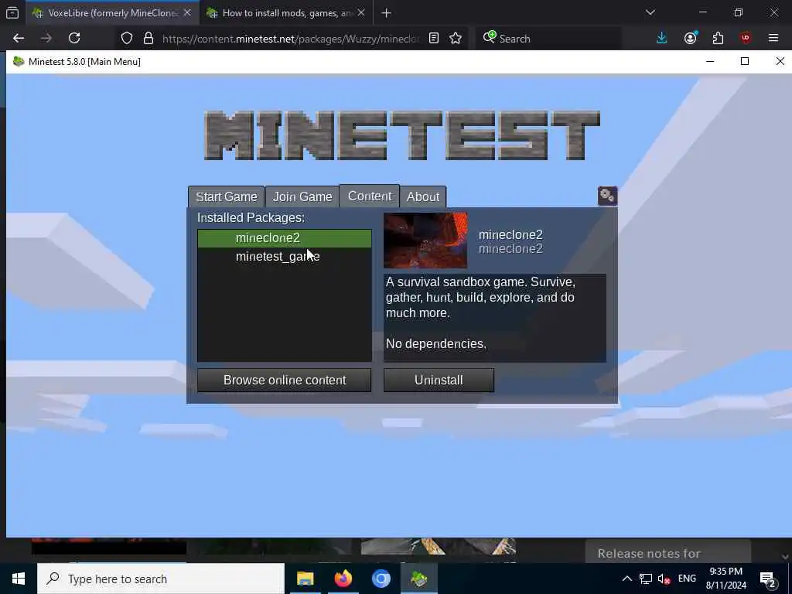Click Browse online content button
Viewport: 792px width, 594px height.
(285, 380)
